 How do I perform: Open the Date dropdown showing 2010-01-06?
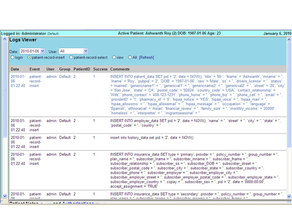32,51
